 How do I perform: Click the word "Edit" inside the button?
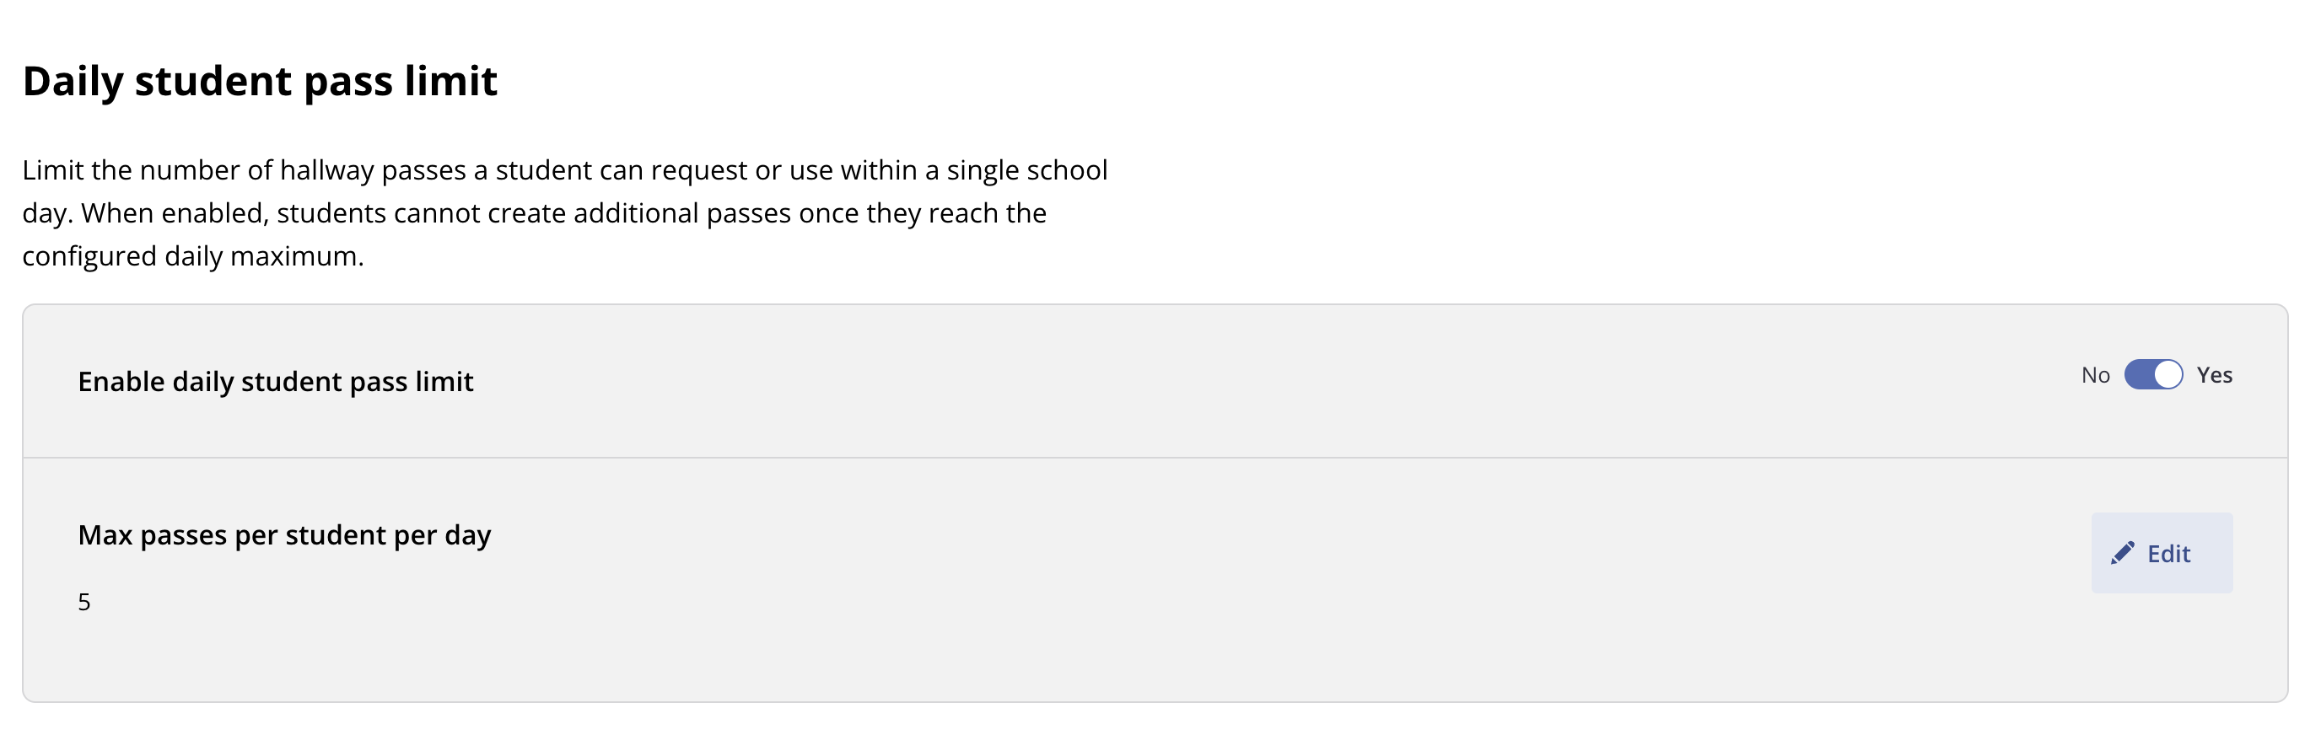(x=2168, y=554)
